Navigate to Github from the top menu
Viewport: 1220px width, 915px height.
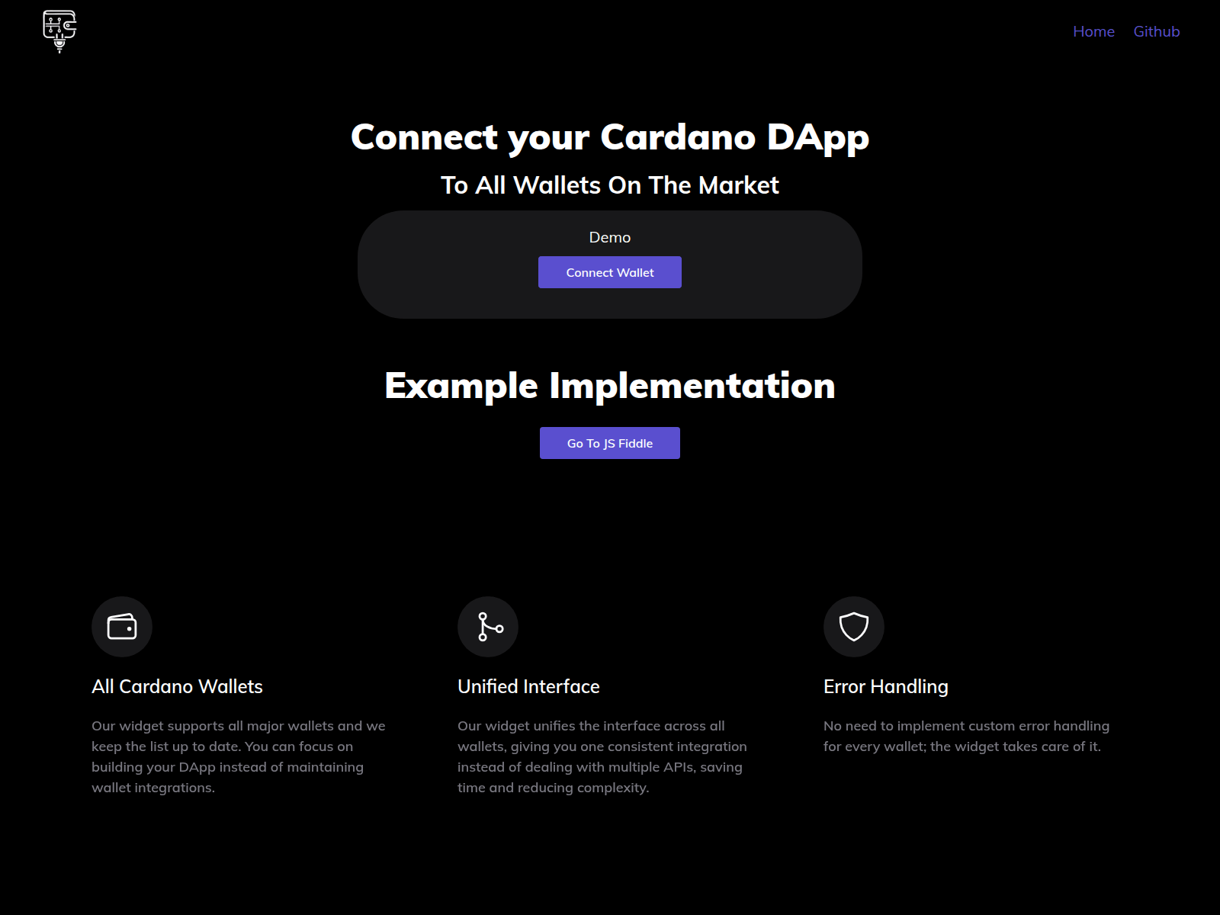[1156, 31]
